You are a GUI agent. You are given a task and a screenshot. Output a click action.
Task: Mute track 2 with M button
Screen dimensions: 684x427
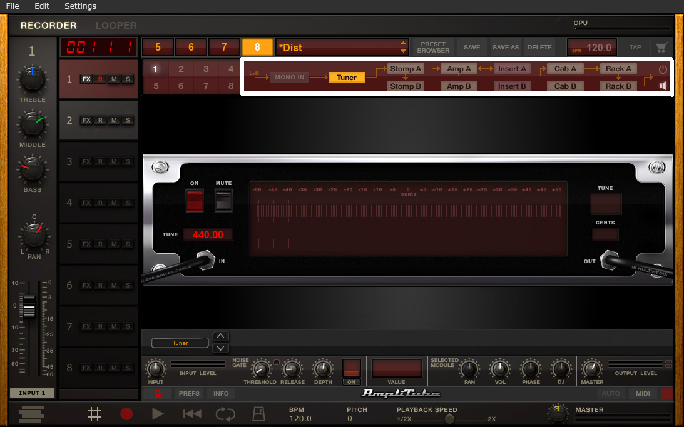click(x=114, y=120)
